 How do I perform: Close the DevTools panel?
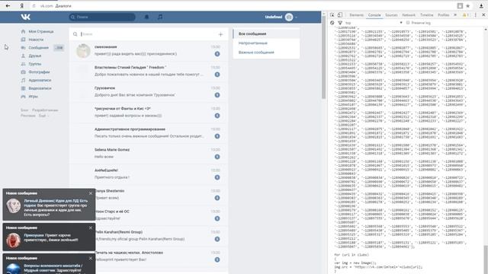[x=483, y=15]
